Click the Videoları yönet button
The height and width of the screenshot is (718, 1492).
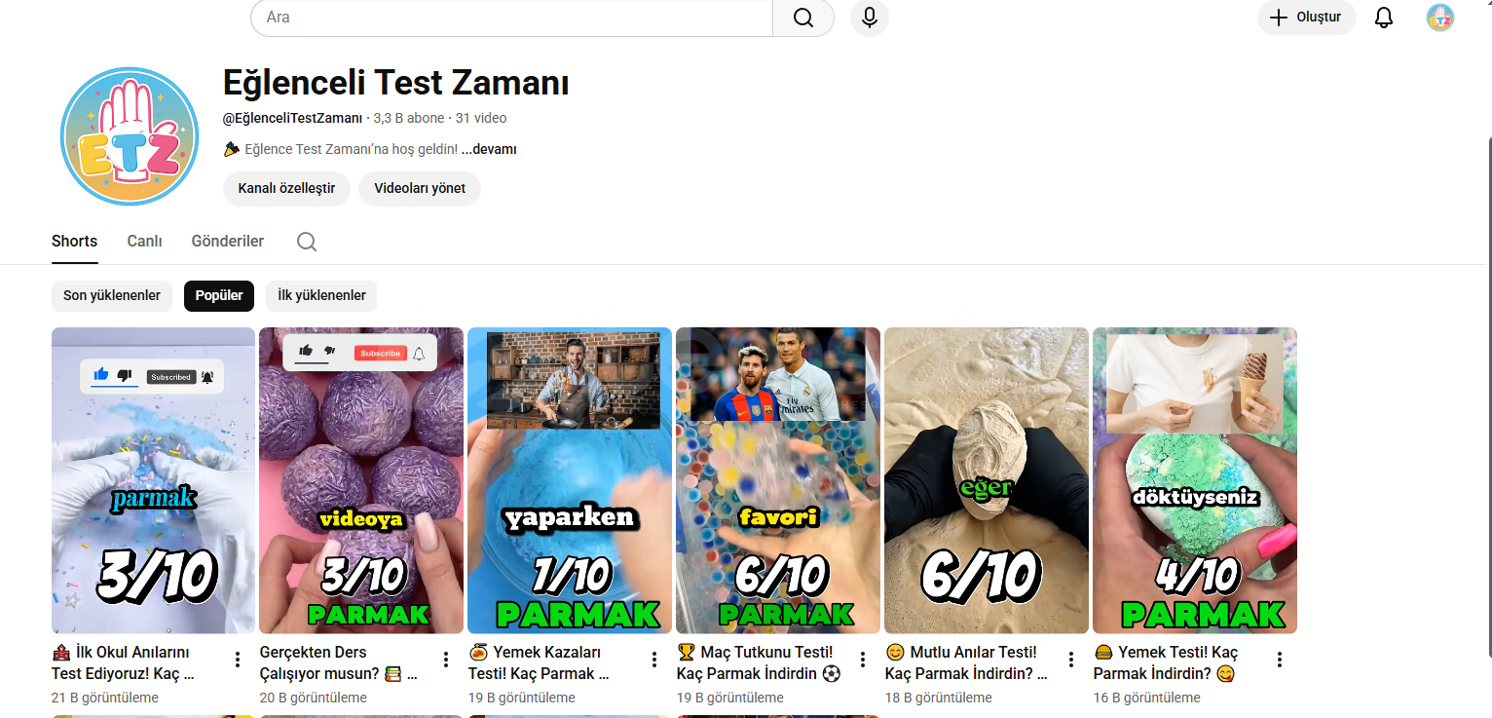[x=420, y=188]
